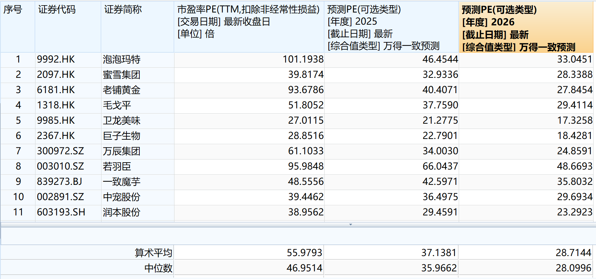Screen dimensions: 596x279
Task: Click the 46.4544 cell
Action: point(440,59)
